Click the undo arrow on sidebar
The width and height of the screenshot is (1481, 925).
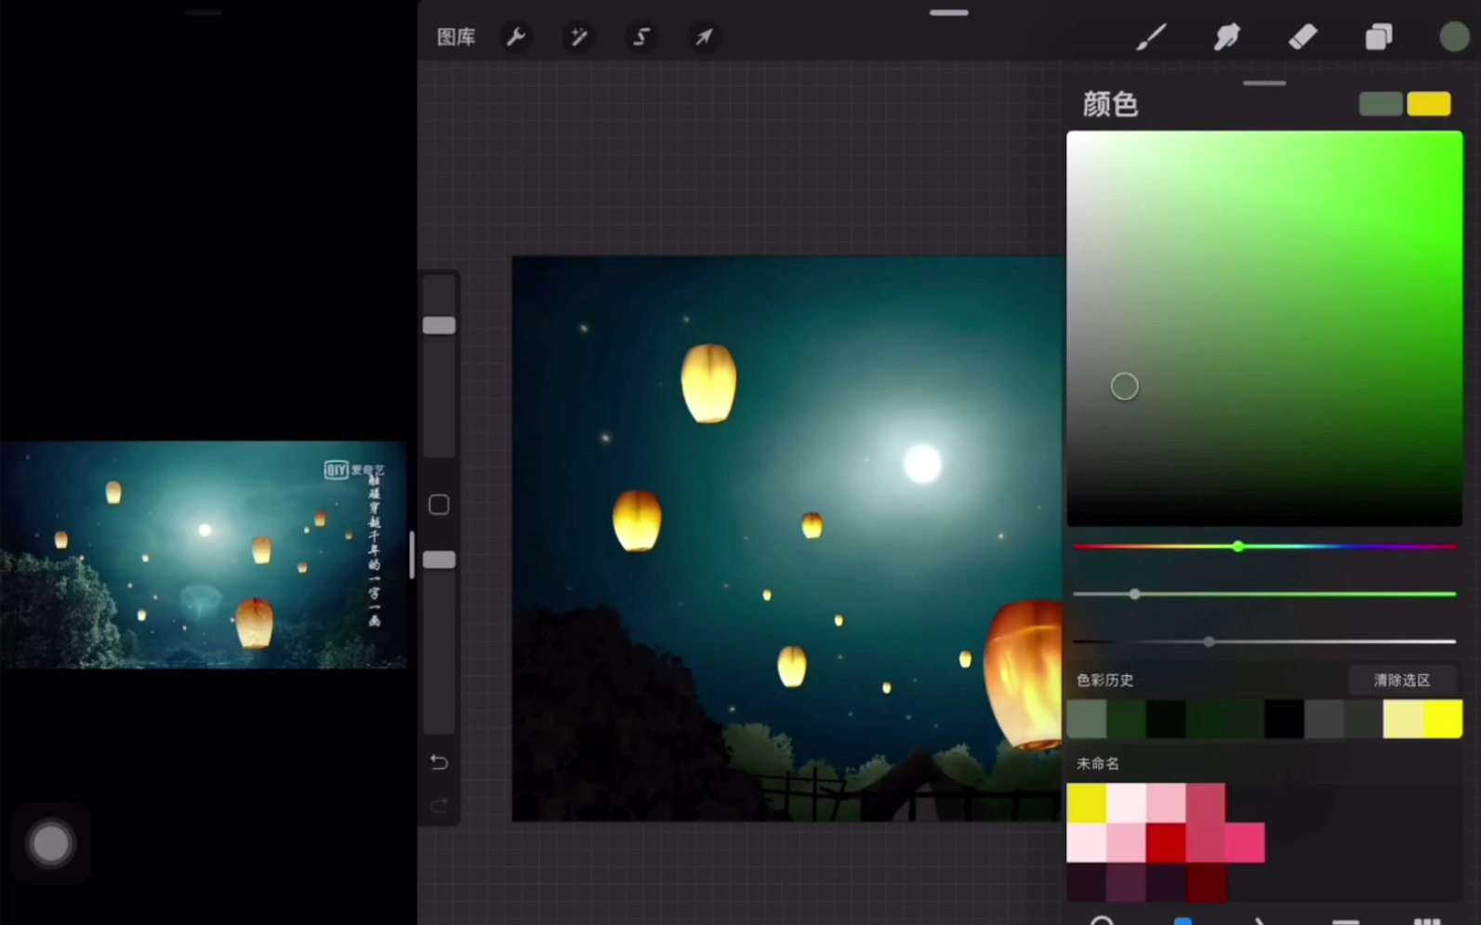coord(439,762)
